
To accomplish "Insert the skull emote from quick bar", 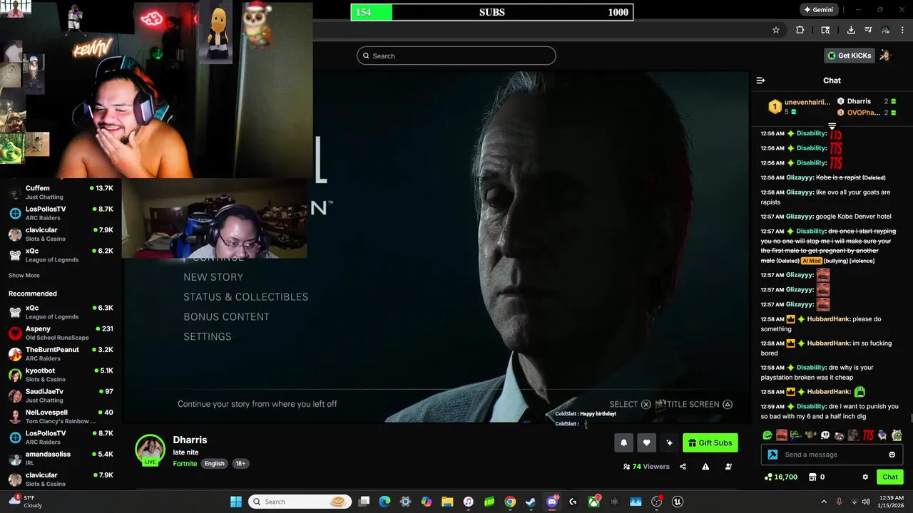I will 825,435.
